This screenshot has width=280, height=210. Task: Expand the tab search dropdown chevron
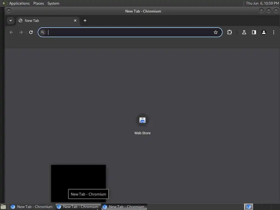click(11, 21)
